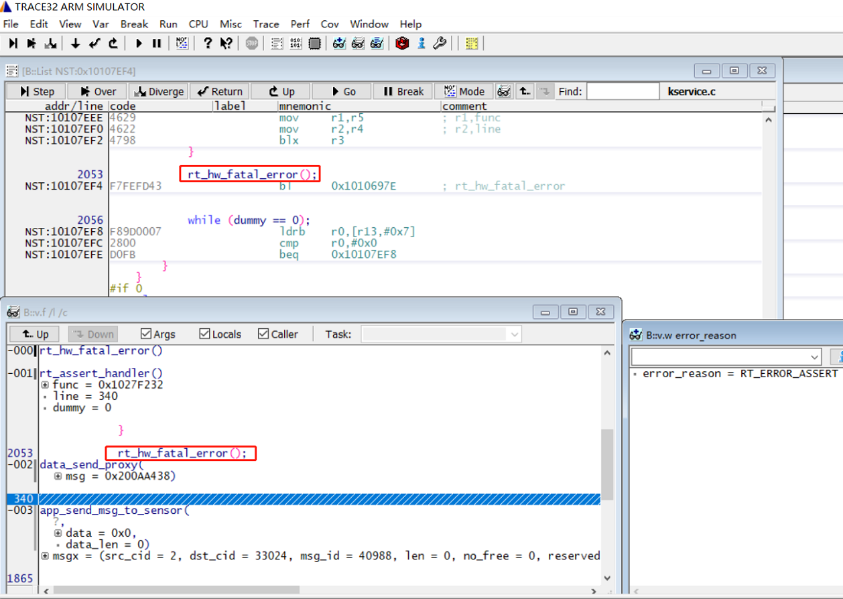Open the Misc menu

click(x=231, y=24)
